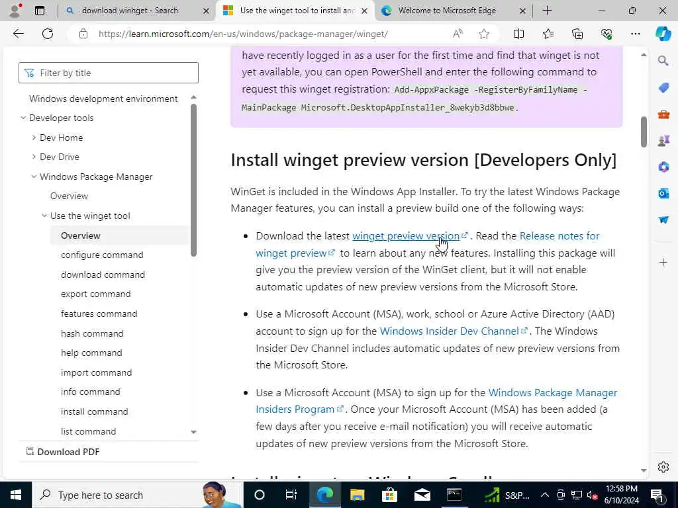This screenshot has height=508, width=678.
Task: Open Settings and more ellipsis menu
Action: point(635,34)
